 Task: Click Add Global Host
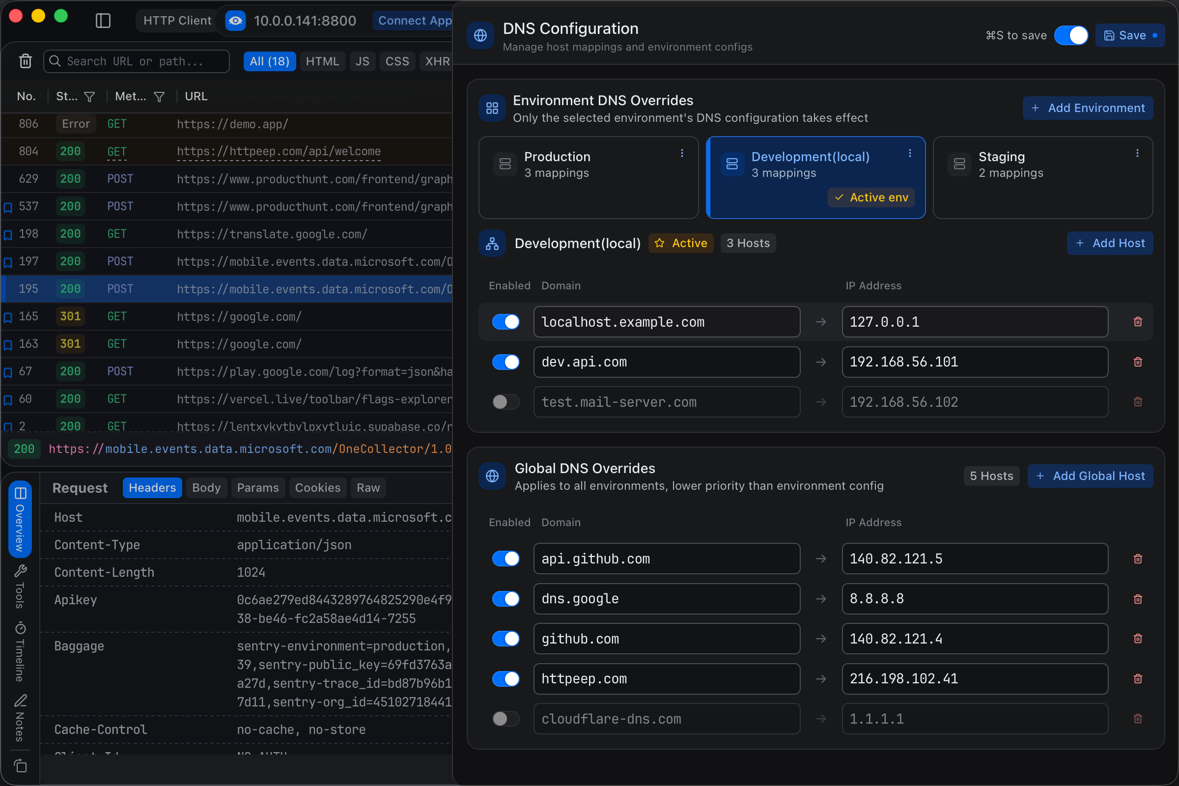coord(1090,476)
